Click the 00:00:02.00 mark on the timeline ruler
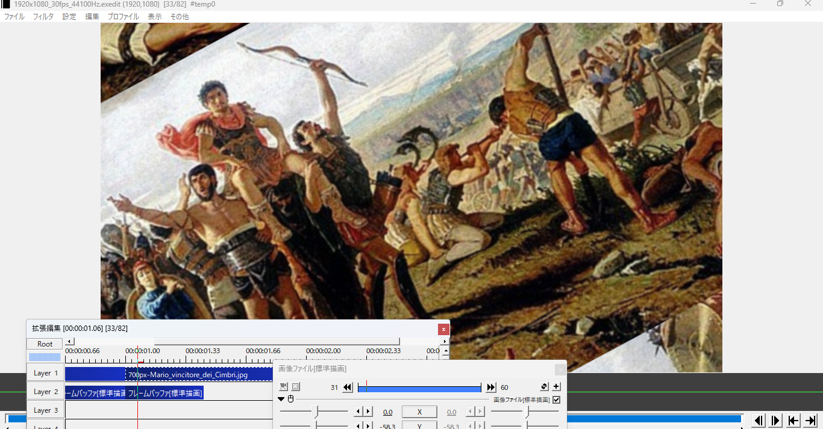This screenshot has width=823, height=429. coord(324,351)
